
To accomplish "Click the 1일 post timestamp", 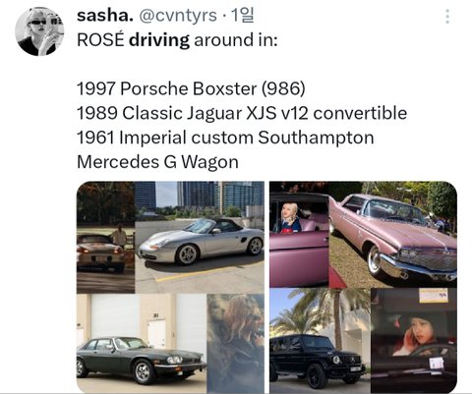I will 242,16.
